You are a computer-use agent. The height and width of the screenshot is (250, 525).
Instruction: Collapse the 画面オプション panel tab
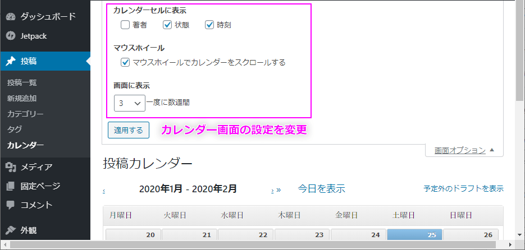point(464,150)
